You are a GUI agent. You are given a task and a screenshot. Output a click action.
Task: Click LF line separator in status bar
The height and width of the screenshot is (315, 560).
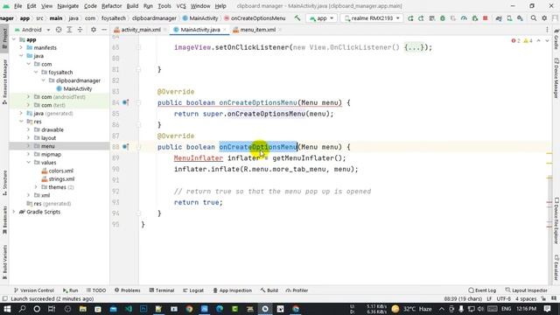pos(489,298)
